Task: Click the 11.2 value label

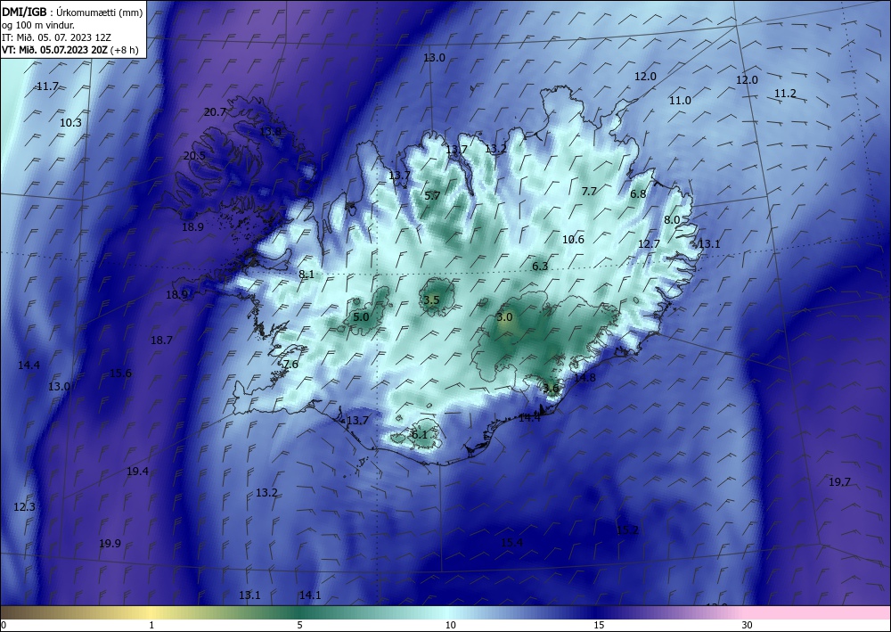Action: click(785, 94)
